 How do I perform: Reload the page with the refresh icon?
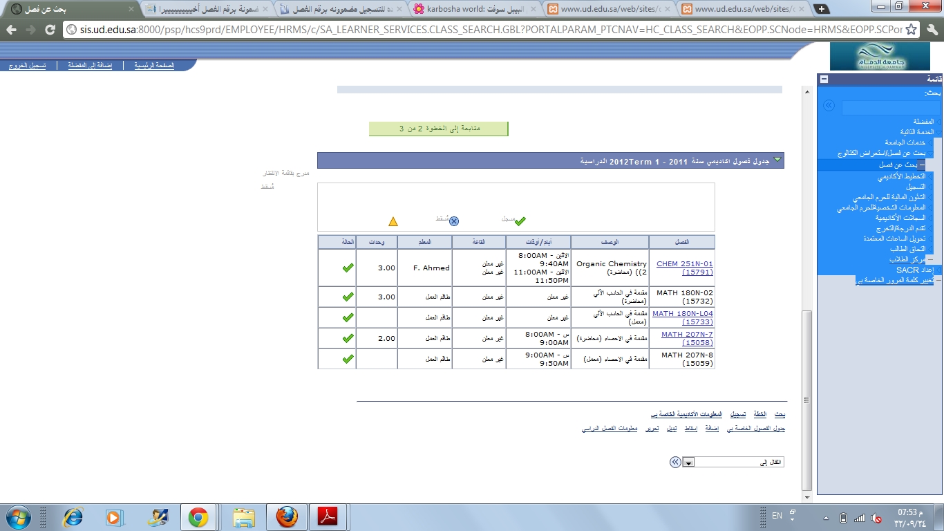point(50,30)
